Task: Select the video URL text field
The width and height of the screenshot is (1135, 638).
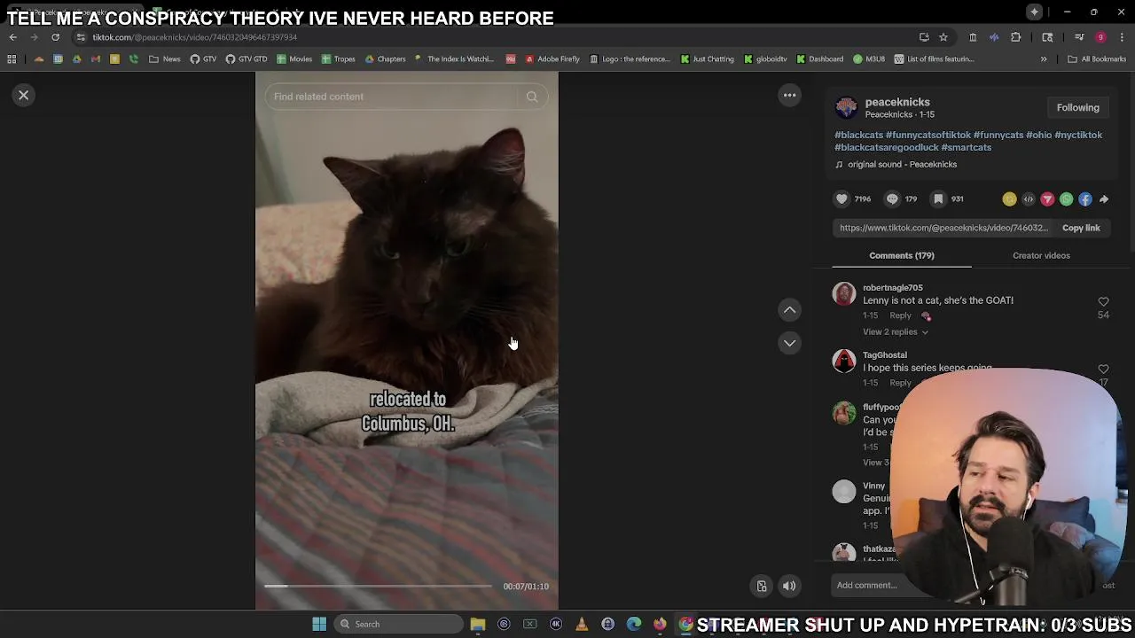Action: [943, 228]
